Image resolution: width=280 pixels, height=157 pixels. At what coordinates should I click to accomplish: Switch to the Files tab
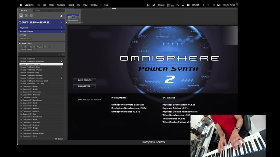[x=38, y=10]
